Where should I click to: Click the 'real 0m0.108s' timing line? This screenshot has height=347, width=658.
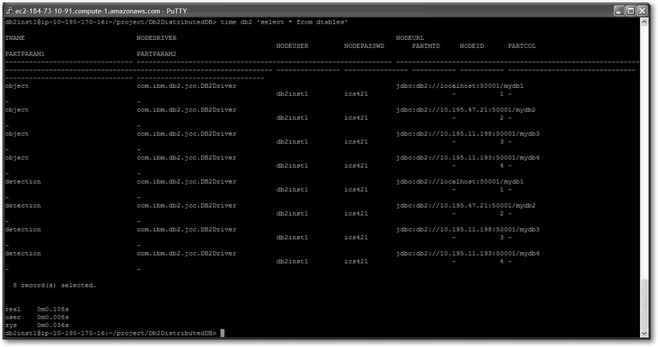pyautogui.click(x=37, y=309)
